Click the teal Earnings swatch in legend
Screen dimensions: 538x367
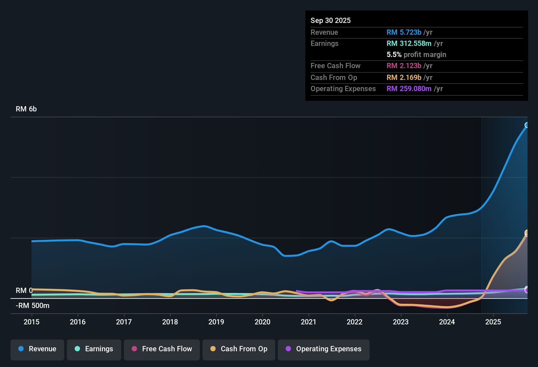pos(77,349)
